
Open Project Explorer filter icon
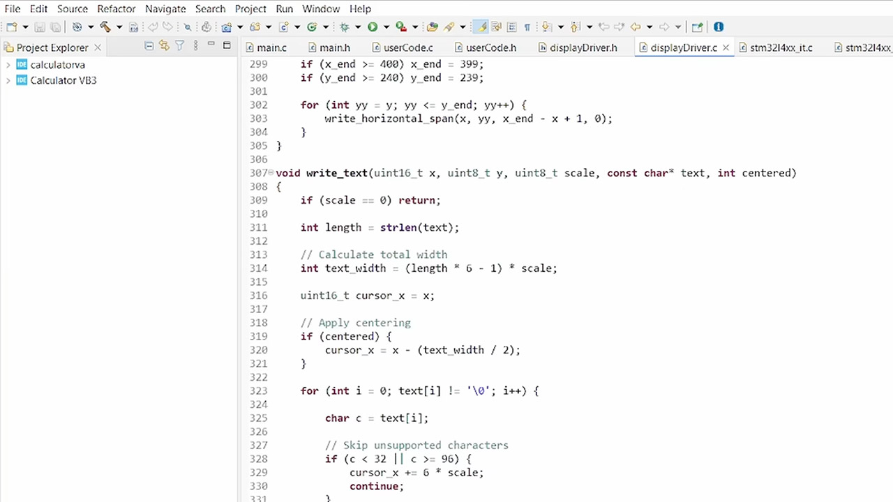click(180, 46)
